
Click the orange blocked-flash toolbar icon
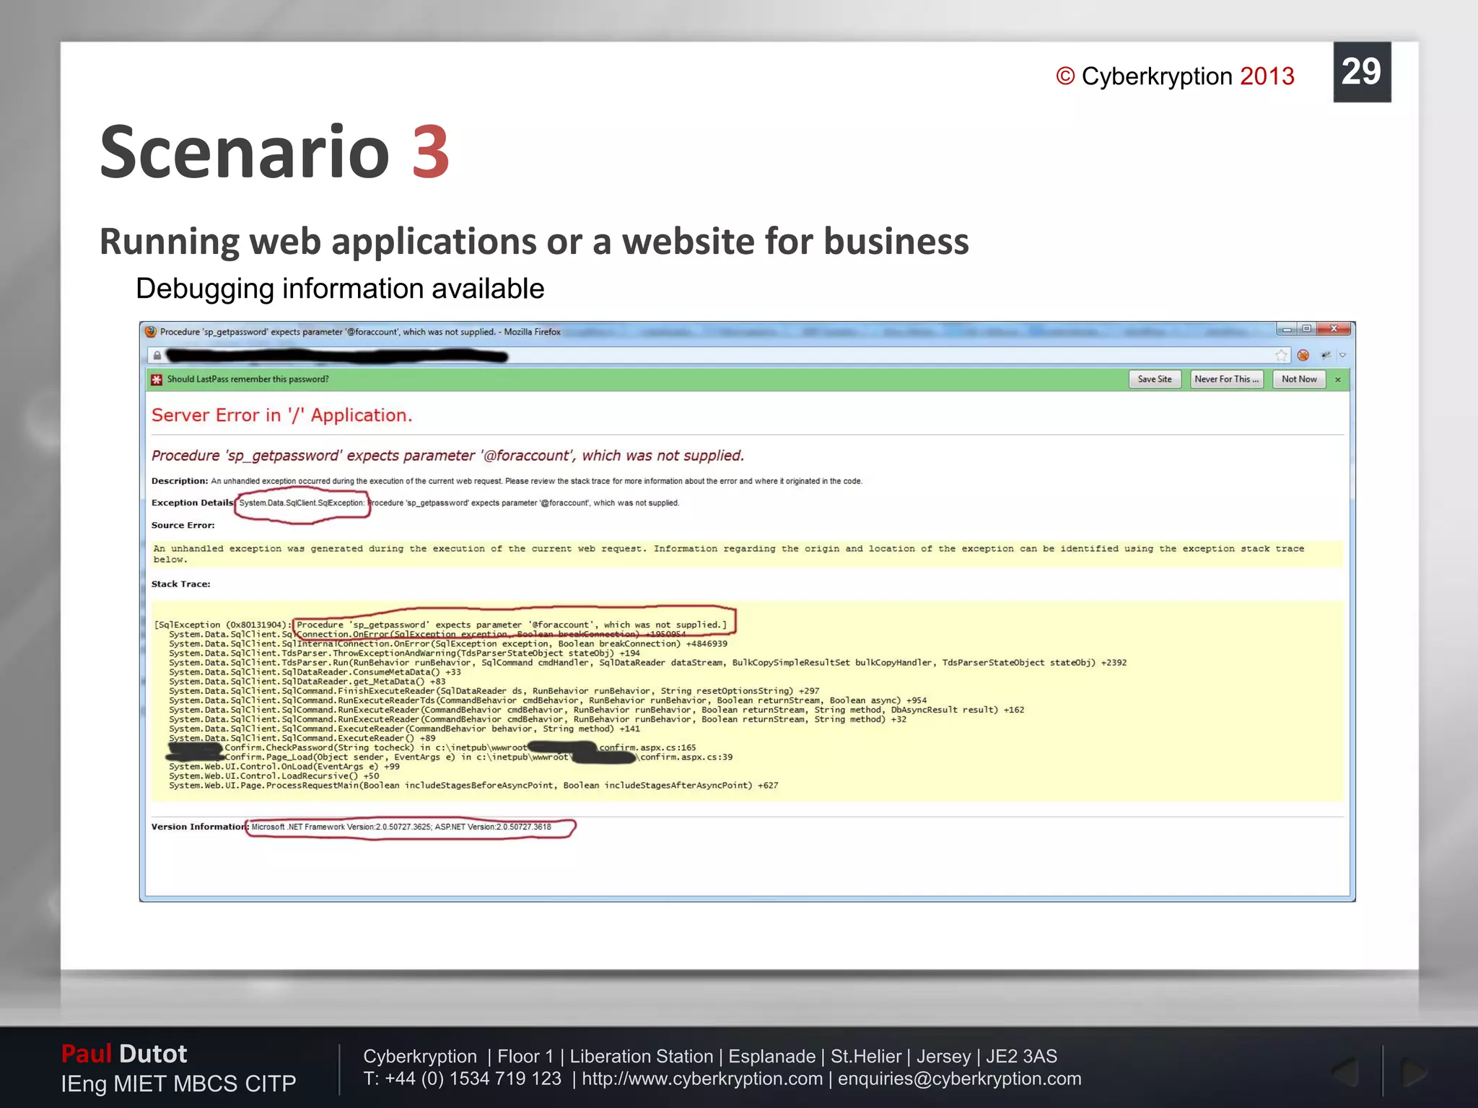[x=1303, y=355]
